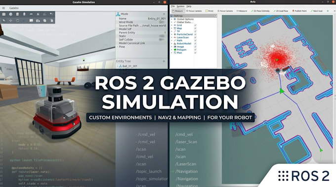
Task: Select Publish Point tool in RViz
Action: point(299,11)
